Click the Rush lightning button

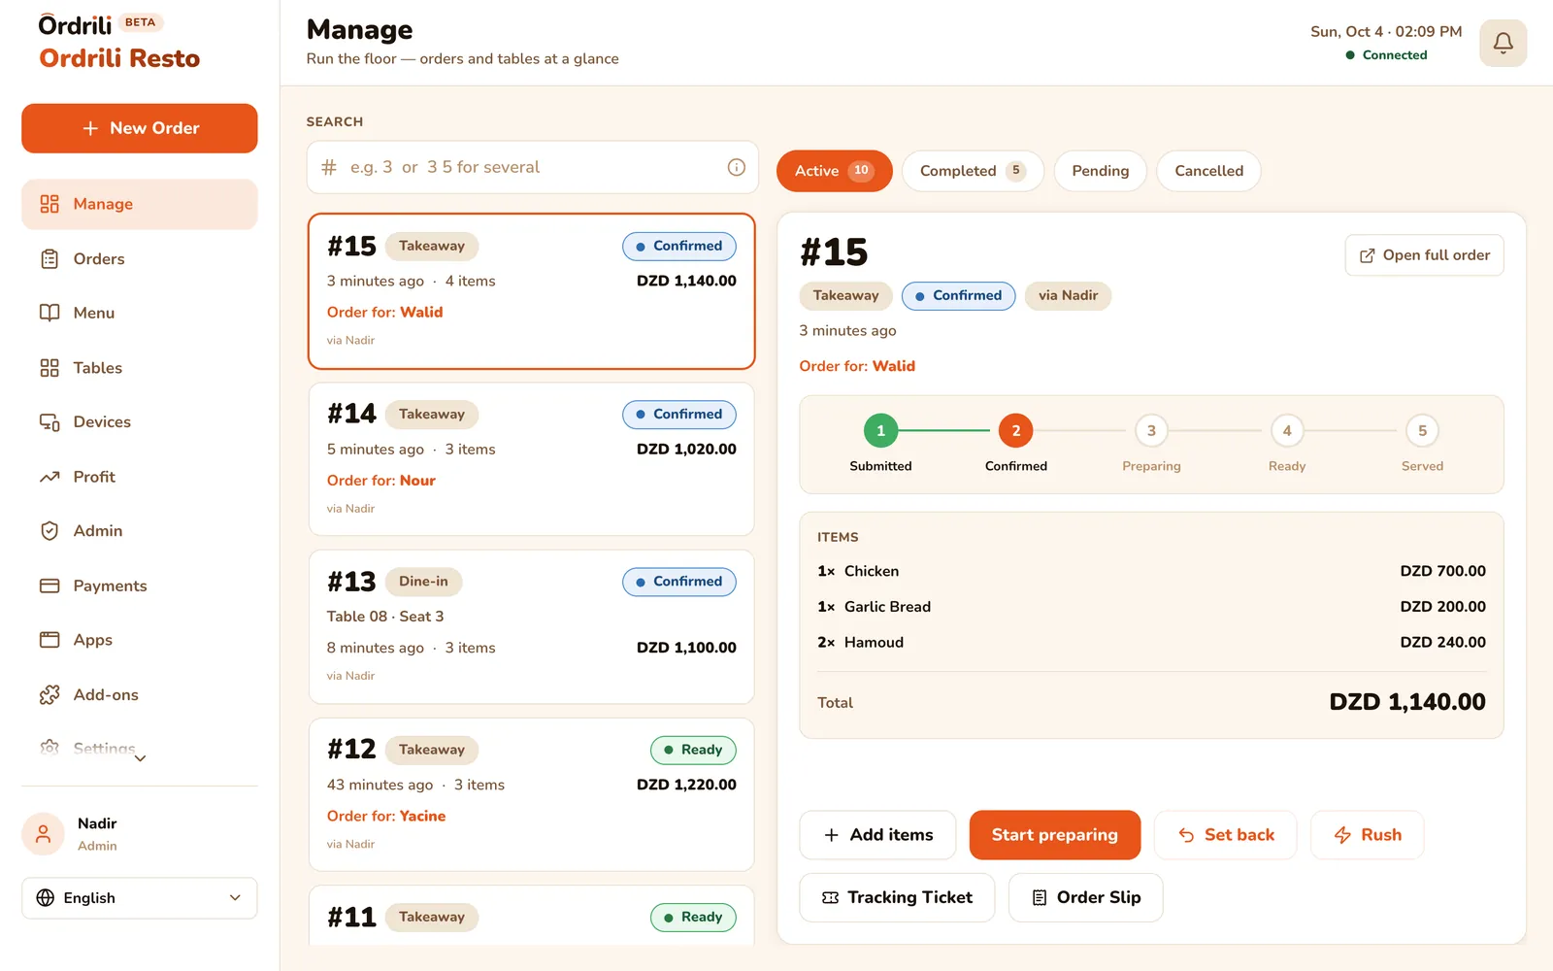1367,835
